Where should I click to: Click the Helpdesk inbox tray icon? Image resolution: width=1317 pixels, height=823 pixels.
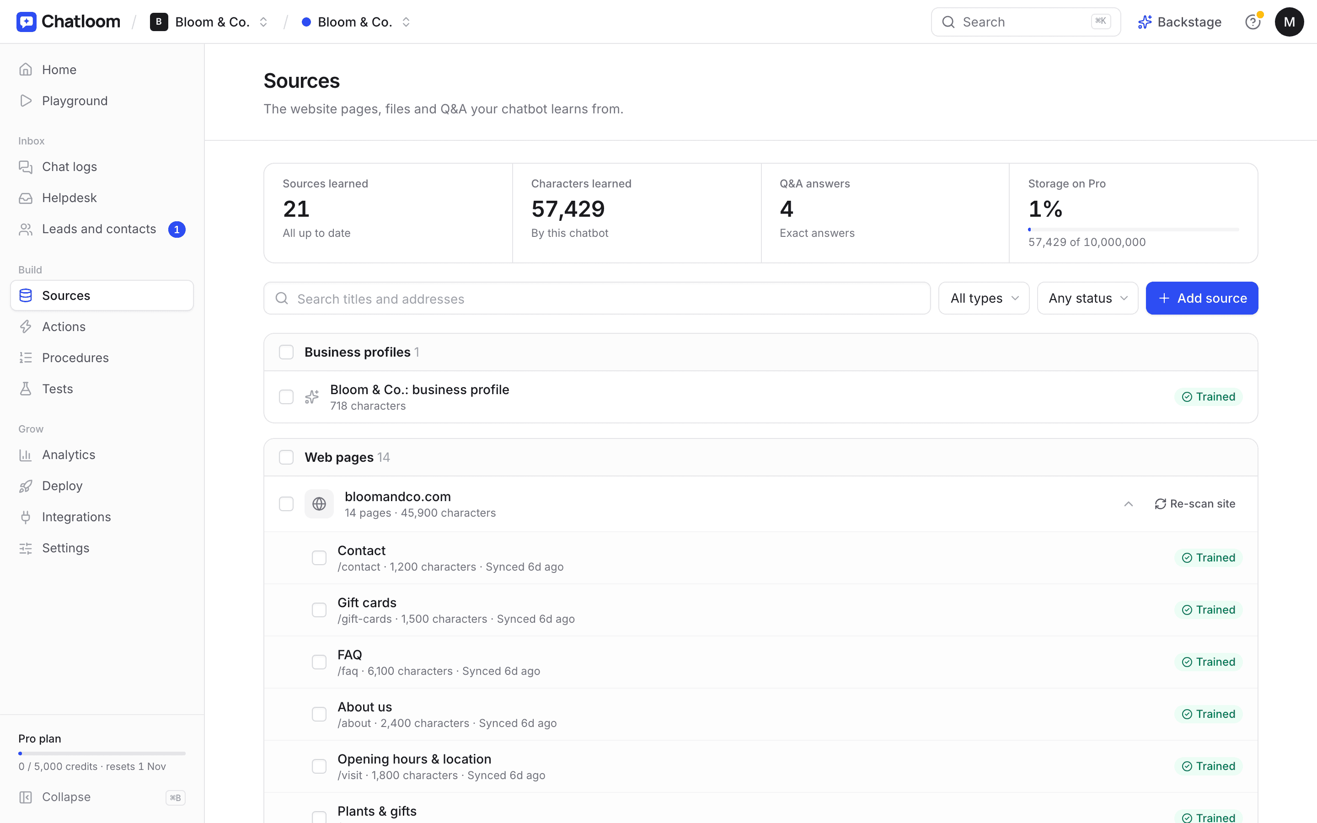26,198
